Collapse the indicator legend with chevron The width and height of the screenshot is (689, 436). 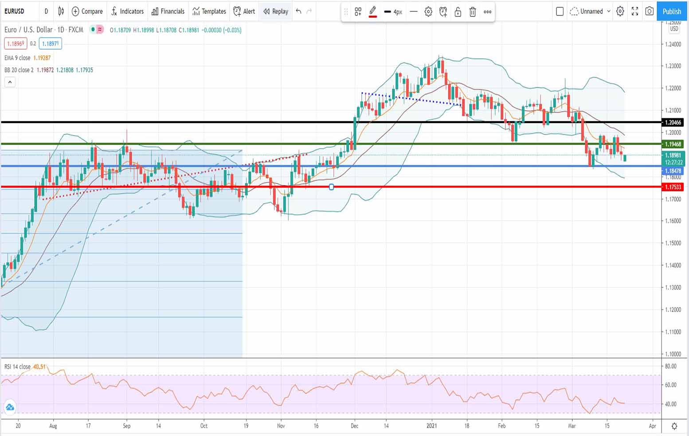coord(10,82)
